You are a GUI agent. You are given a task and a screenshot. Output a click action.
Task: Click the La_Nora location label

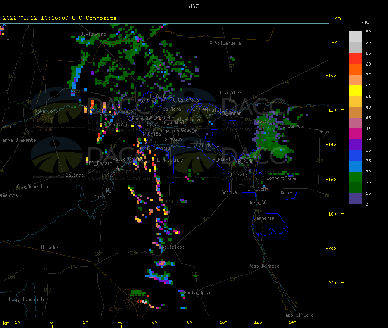coord(172,109)
